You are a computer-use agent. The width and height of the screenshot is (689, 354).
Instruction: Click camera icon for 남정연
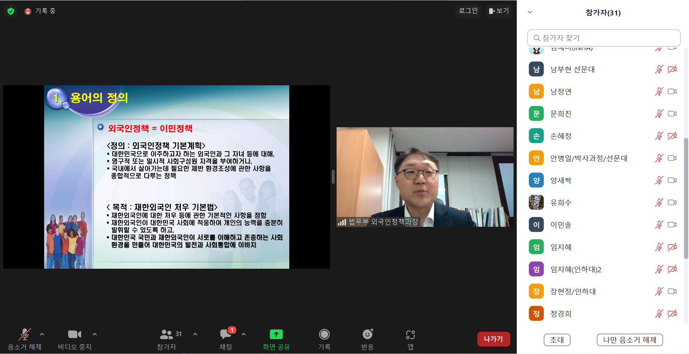click(x=672, y=91)
